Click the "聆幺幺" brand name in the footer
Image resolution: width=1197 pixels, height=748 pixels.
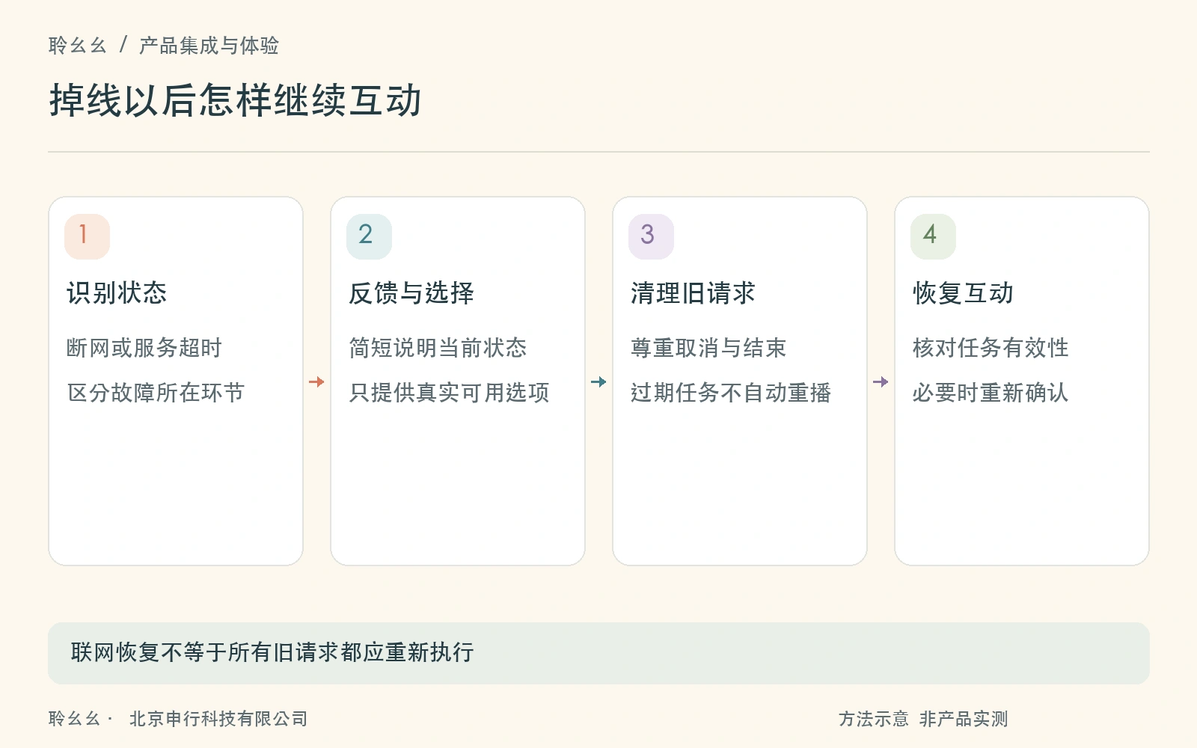coord(74,719)
